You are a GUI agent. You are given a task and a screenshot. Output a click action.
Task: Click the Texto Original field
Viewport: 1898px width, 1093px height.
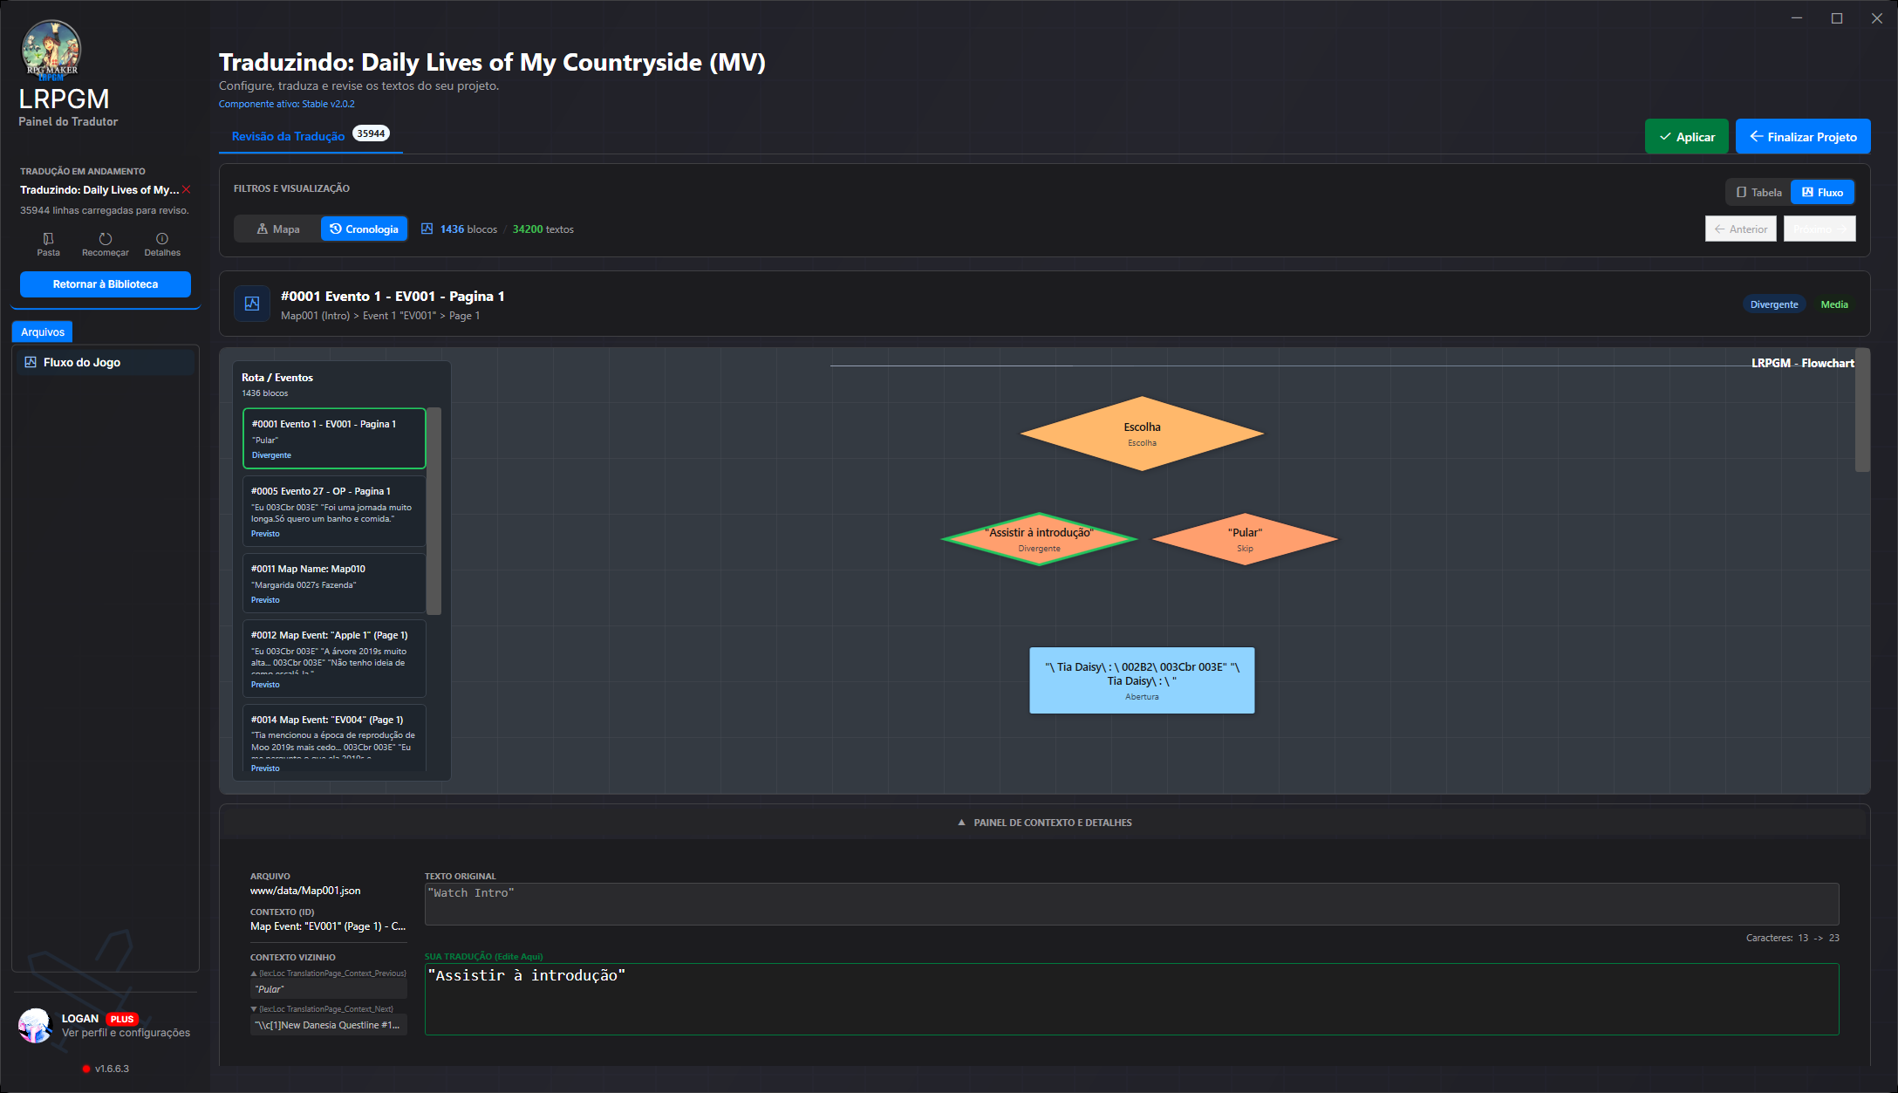click(x=1131, y=904)
